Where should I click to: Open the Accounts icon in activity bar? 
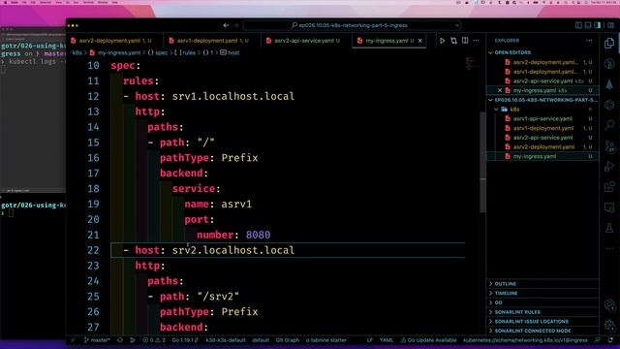[x=609, y=305]
